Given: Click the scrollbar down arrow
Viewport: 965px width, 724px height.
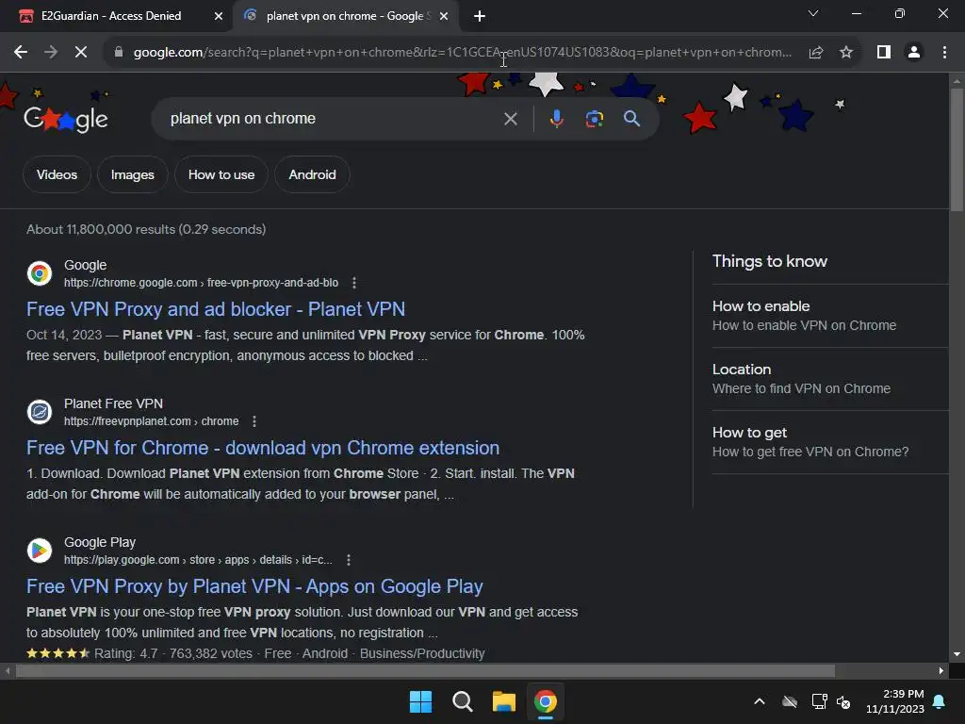Looking at the screenshot, I should pyautogui.click(x=957, y=654).
